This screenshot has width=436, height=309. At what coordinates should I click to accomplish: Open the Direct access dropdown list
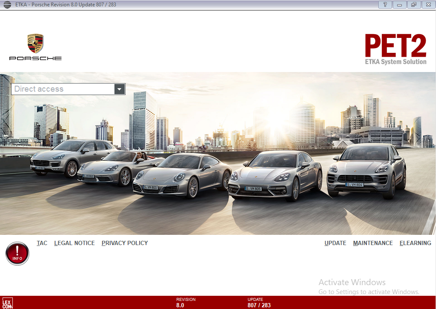tap(120, 89)
